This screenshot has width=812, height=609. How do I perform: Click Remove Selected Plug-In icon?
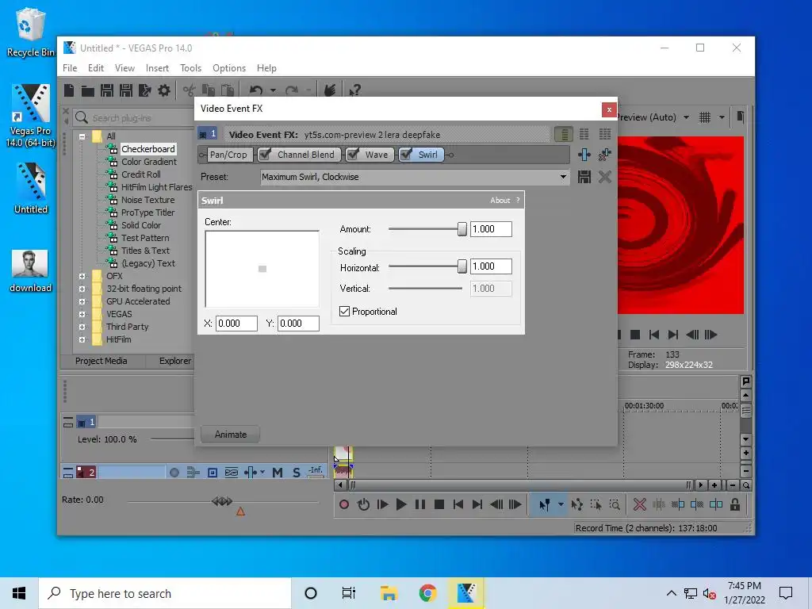click(604, 155)
